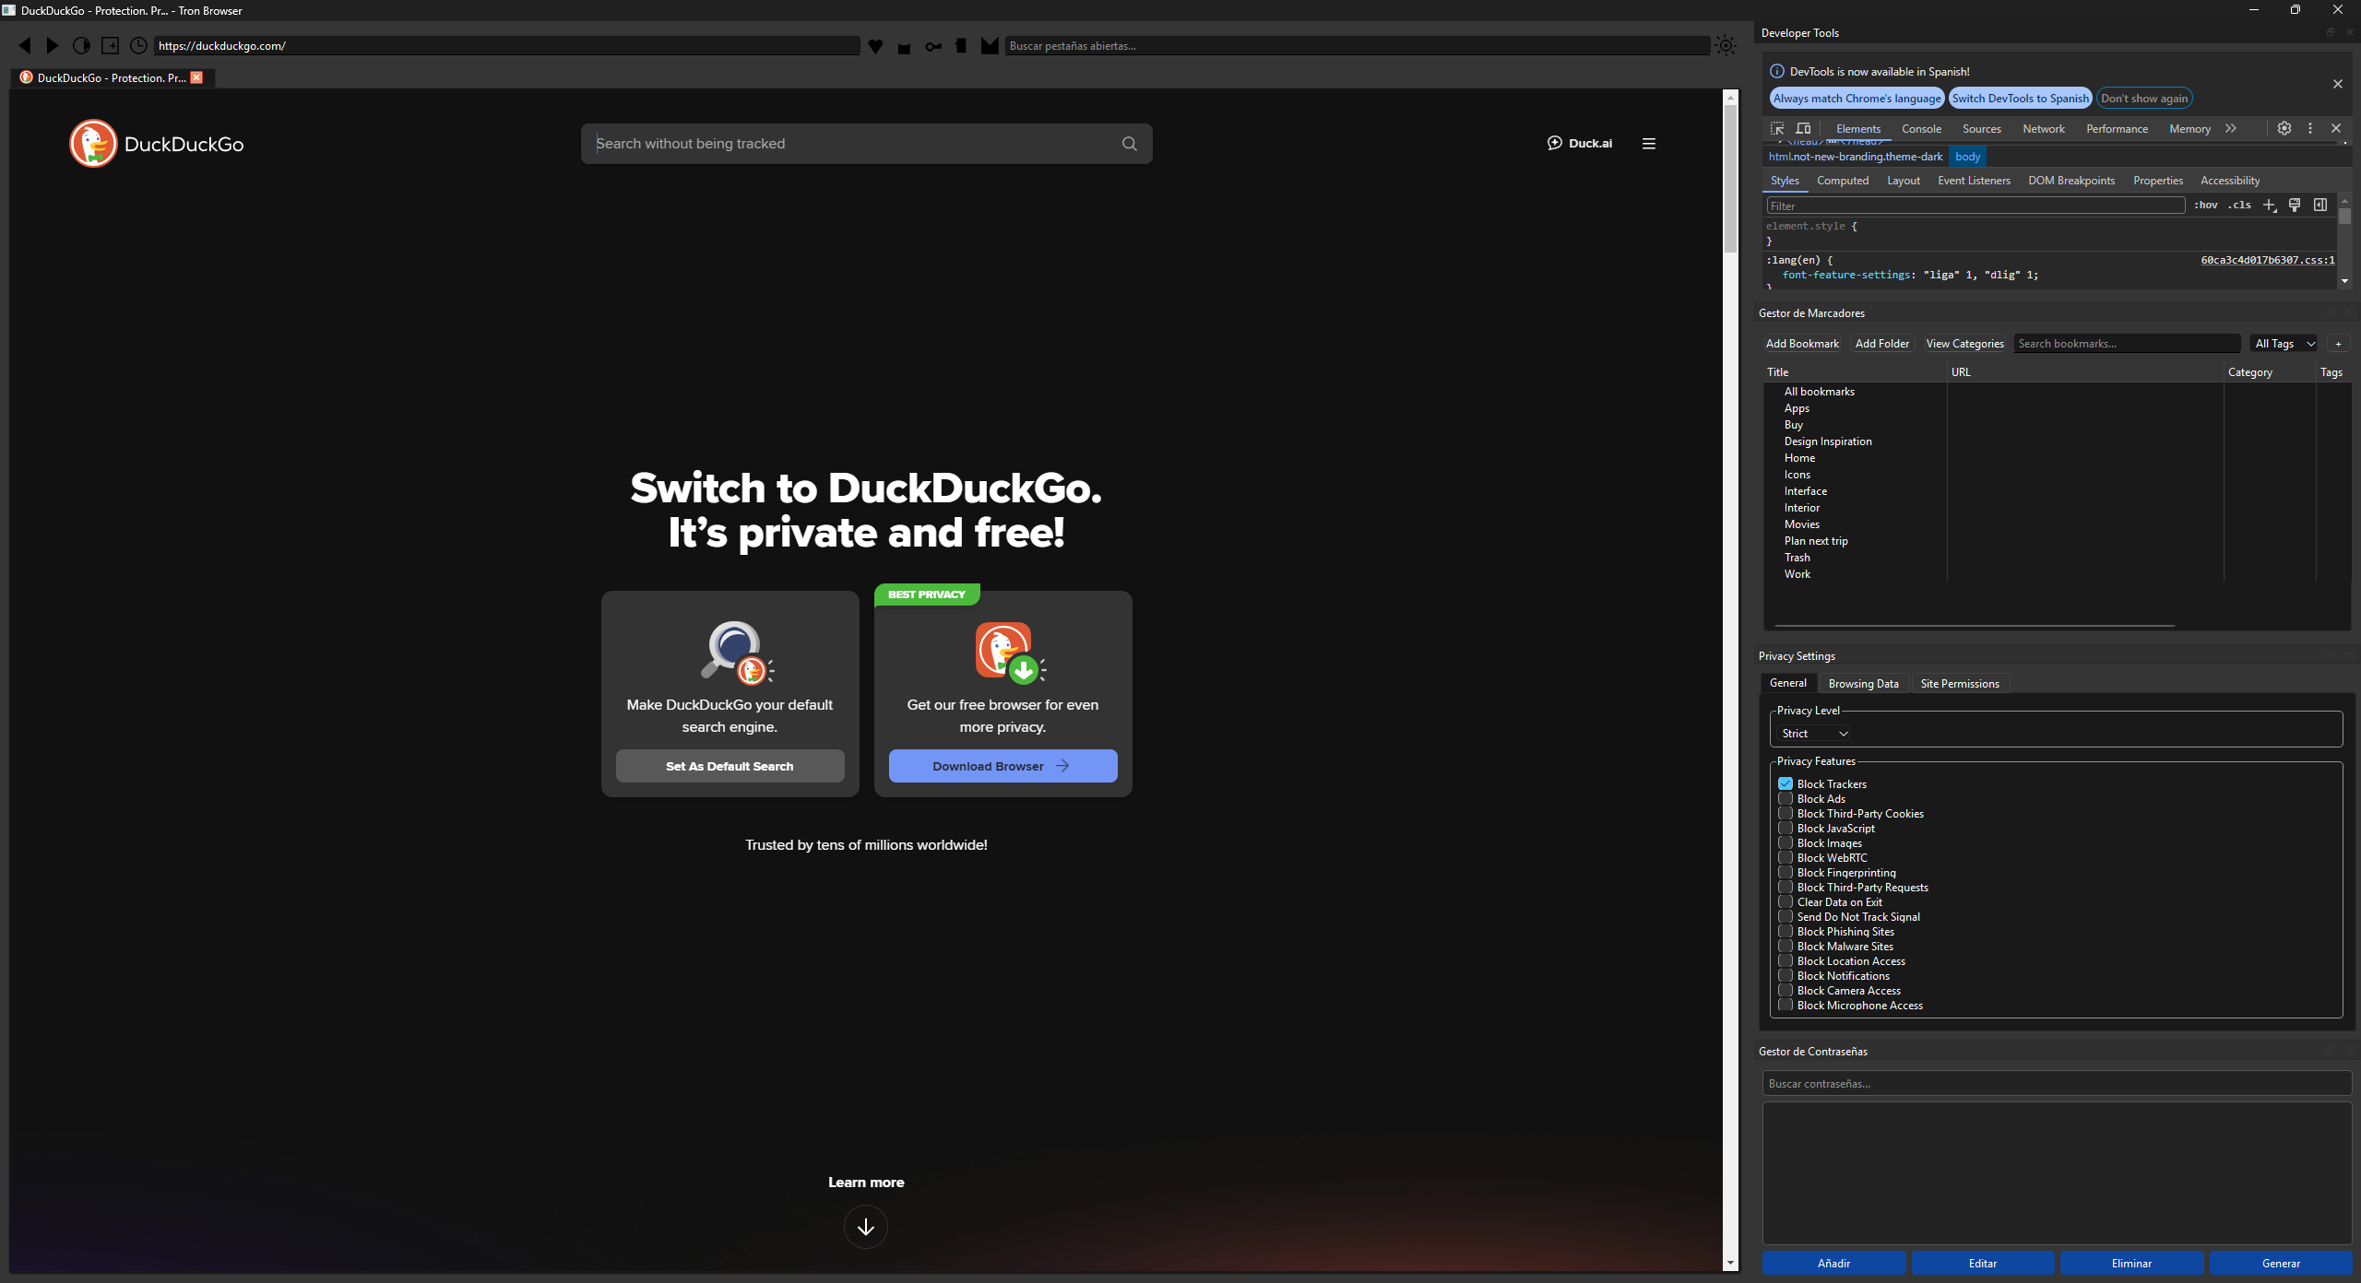This screenshot has height=1283, width=2361.
Task: Click the web page vertical scrollbar thumb
Action: (1730, 177)
